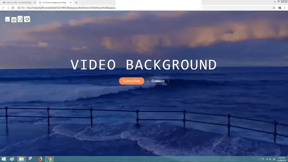The width and height of the screenshot is (288, 162).
Task: Click the taskbar clock showing 2:12 PM
Action: click(281, 159)
